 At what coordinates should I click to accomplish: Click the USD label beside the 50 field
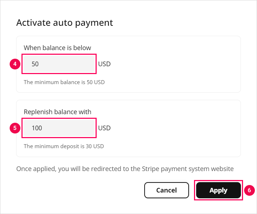104,64
